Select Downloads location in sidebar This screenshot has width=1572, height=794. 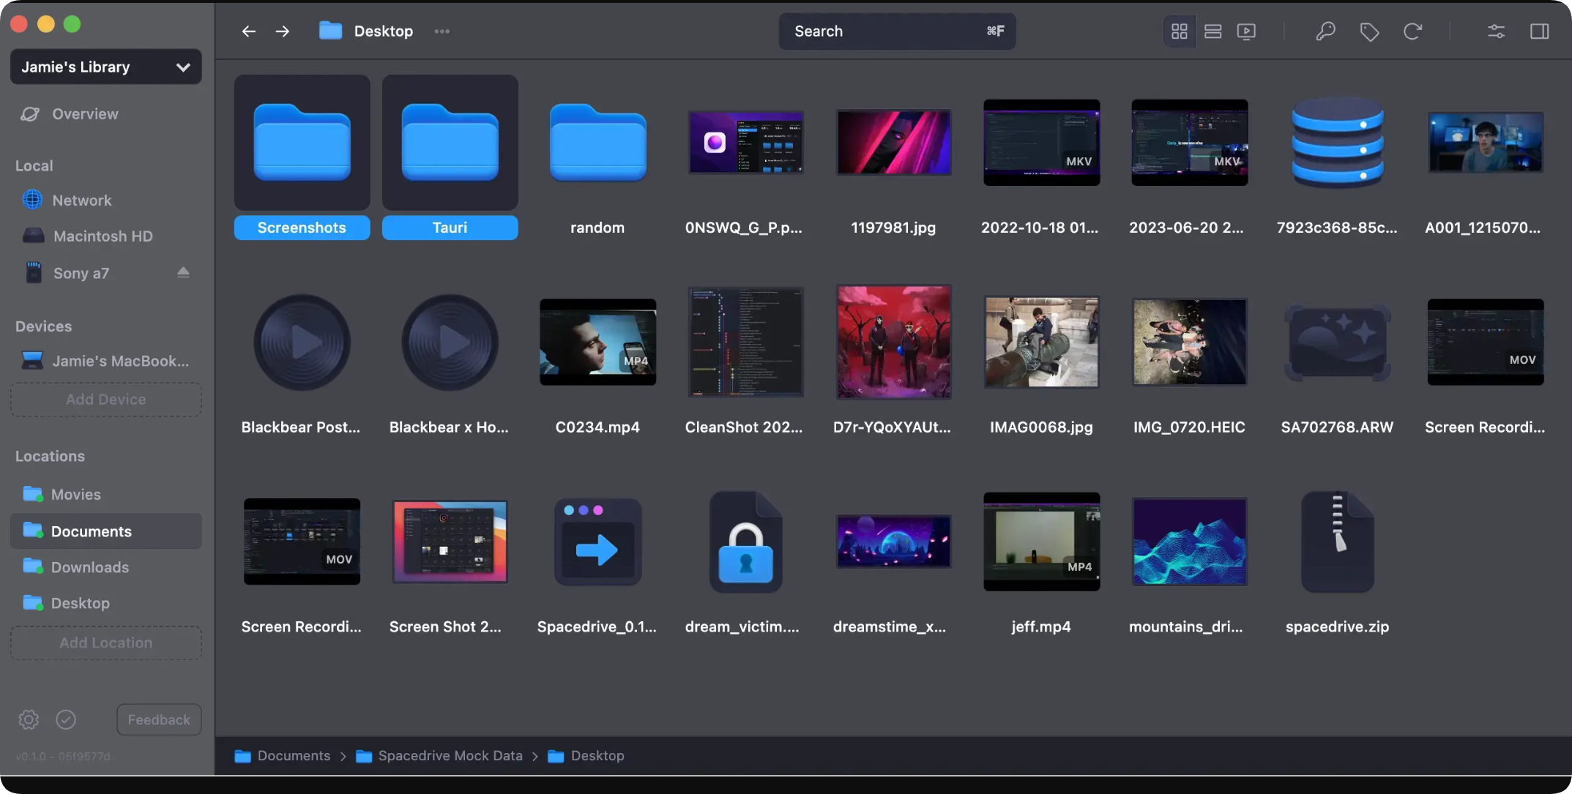(89, 567)
